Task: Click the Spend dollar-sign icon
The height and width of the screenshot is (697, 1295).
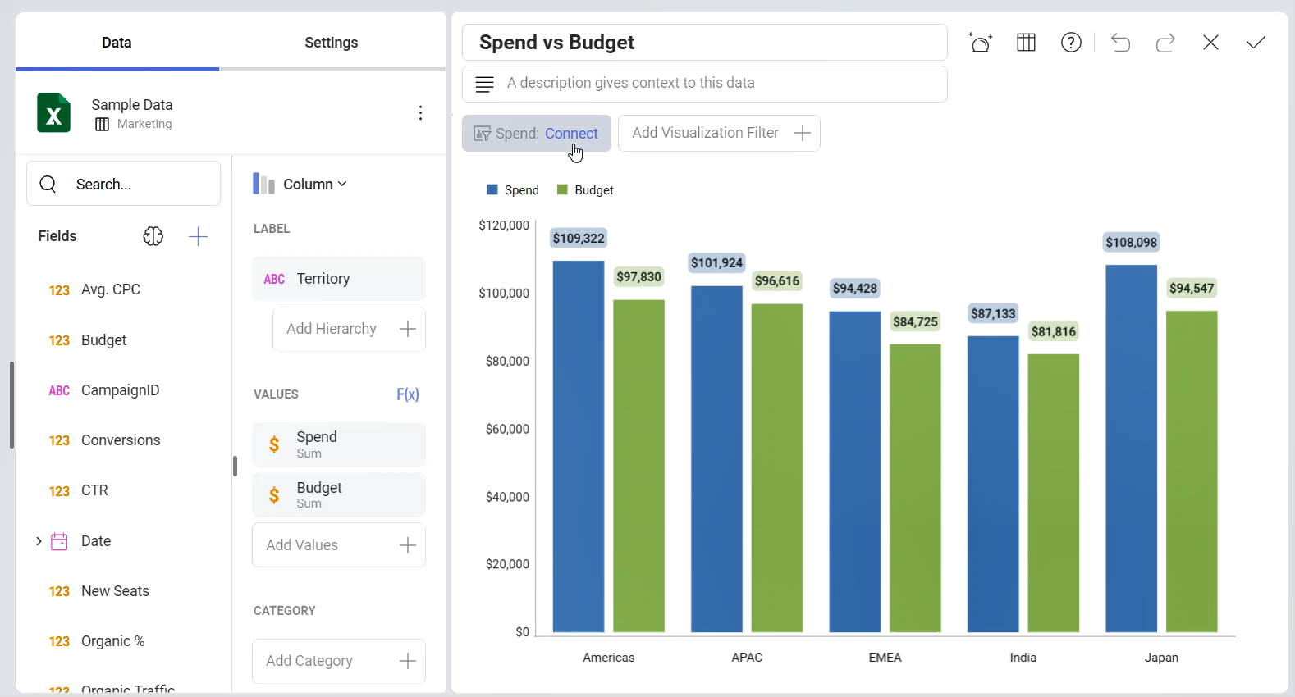Action: (x=274, y=444)
